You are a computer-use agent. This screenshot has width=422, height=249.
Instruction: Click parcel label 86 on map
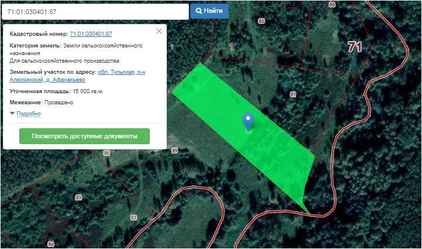tap(332, 4)
